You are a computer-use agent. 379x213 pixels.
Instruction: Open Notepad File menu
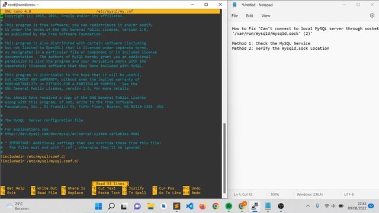pyautogui.click(x=235, y=16)
